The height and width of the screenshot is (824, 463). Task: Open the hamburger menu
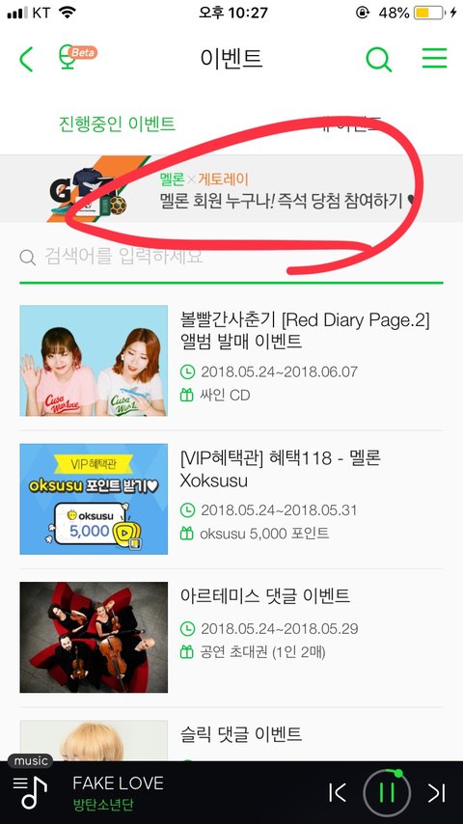(435, 58)
